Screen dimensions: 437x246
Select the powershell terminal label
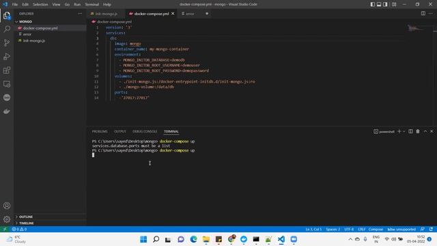pyautogui.click(x=384, y=131)
